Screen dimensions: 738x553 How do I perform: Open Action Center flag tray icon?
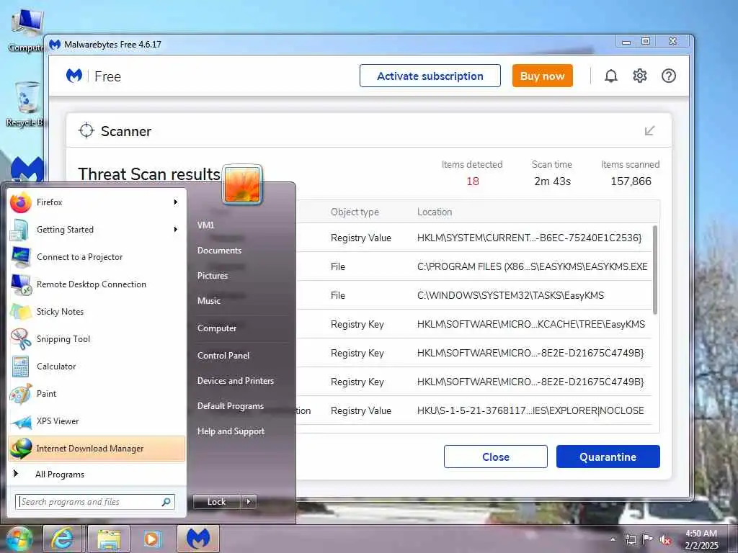tap(648, 539)
